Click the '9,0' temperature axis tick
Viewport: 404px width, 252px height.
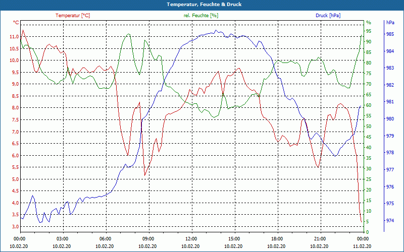tap(15, 84)
